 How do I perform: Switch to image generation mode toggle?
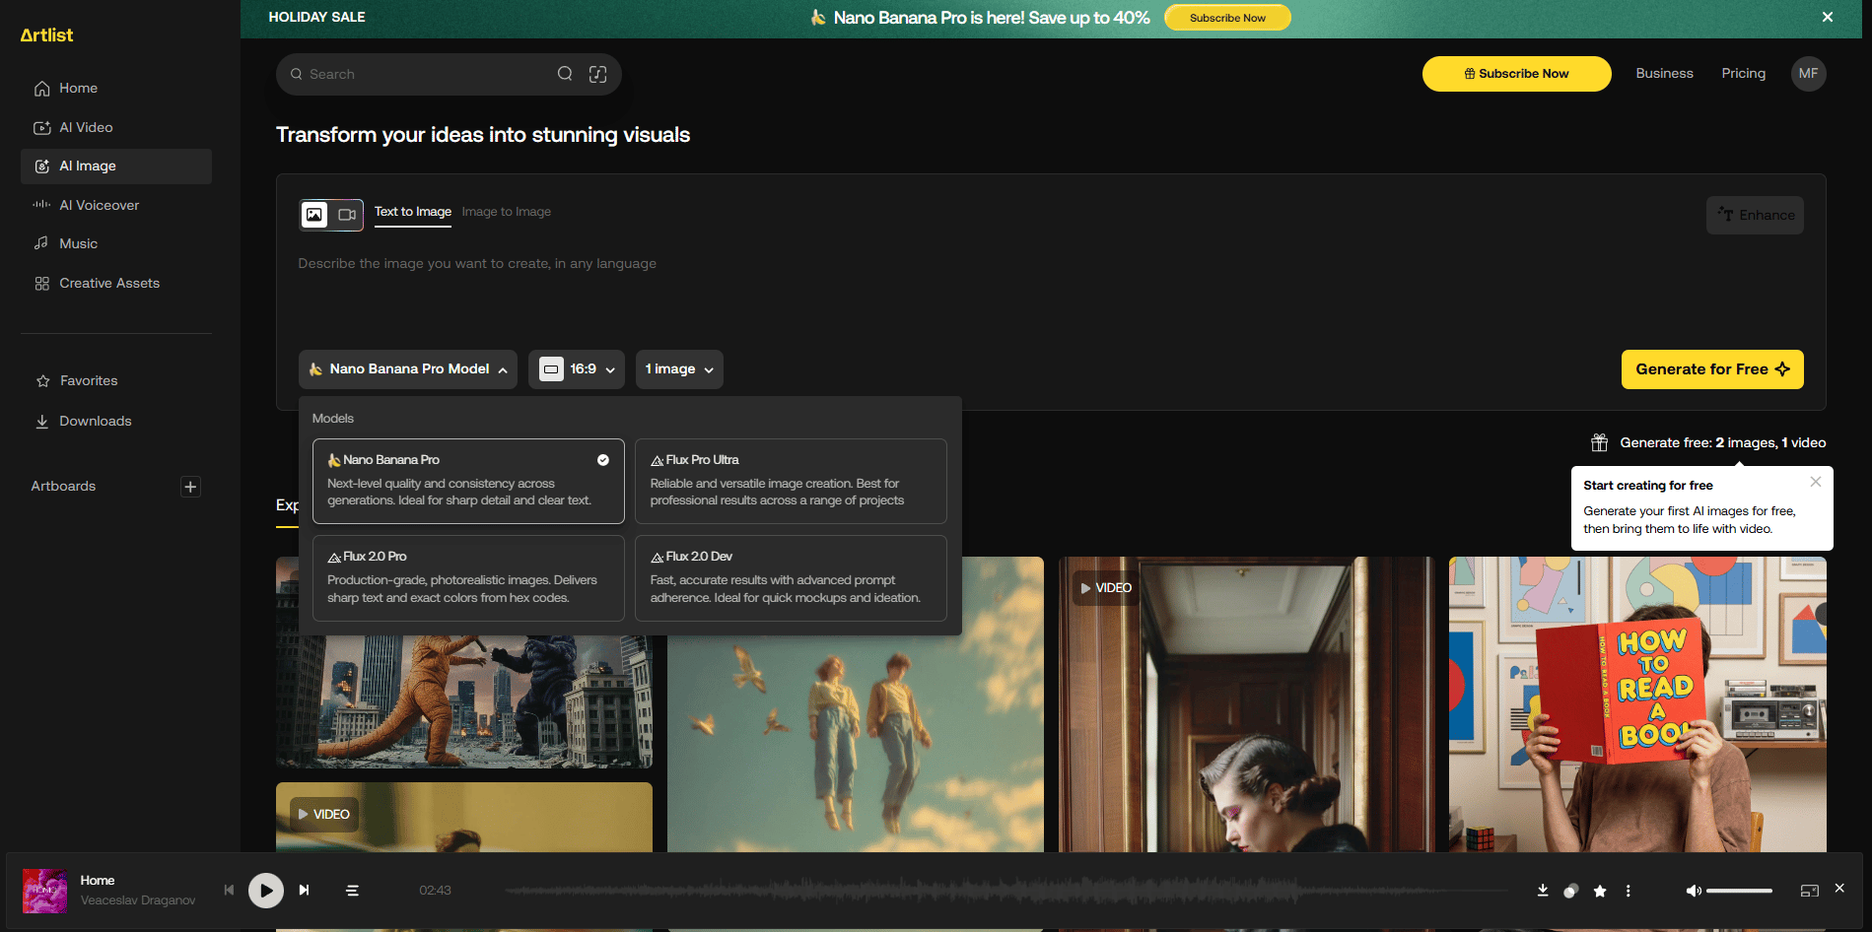click(x=314, y=215)
